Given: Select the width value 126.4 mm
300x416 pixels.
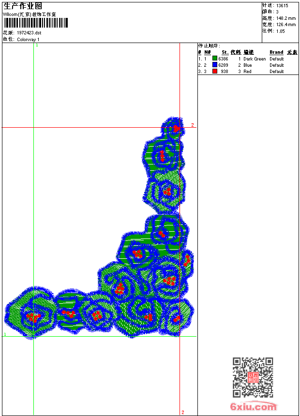Looking at the screenshot, I should (286, 25).
